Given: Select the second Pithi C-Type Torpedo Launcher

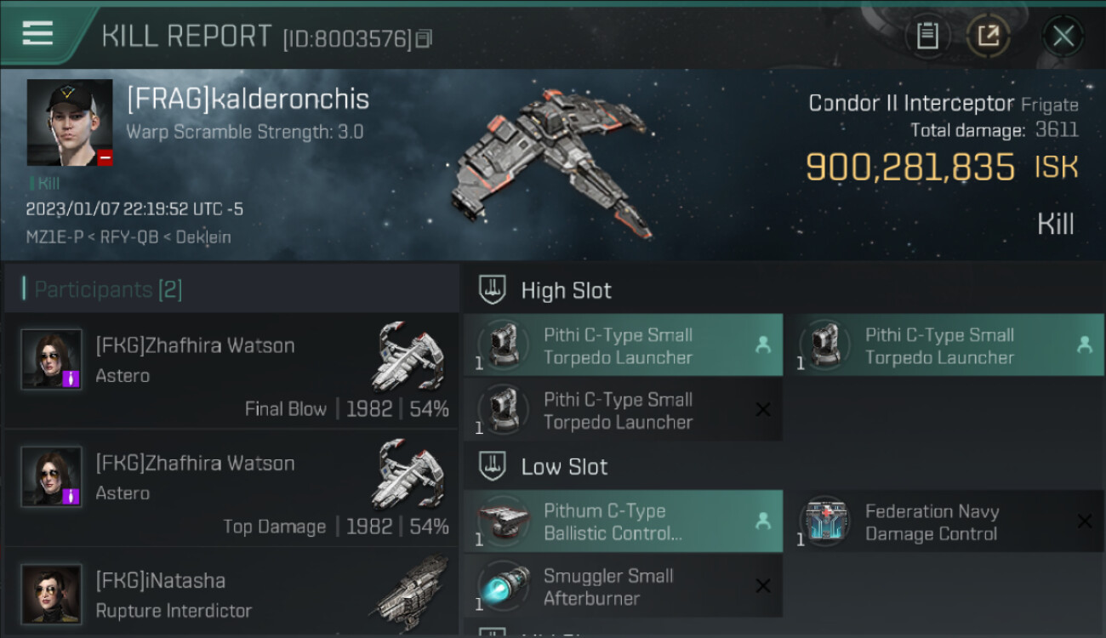Looking at the screenshot, I should [944, 345].
